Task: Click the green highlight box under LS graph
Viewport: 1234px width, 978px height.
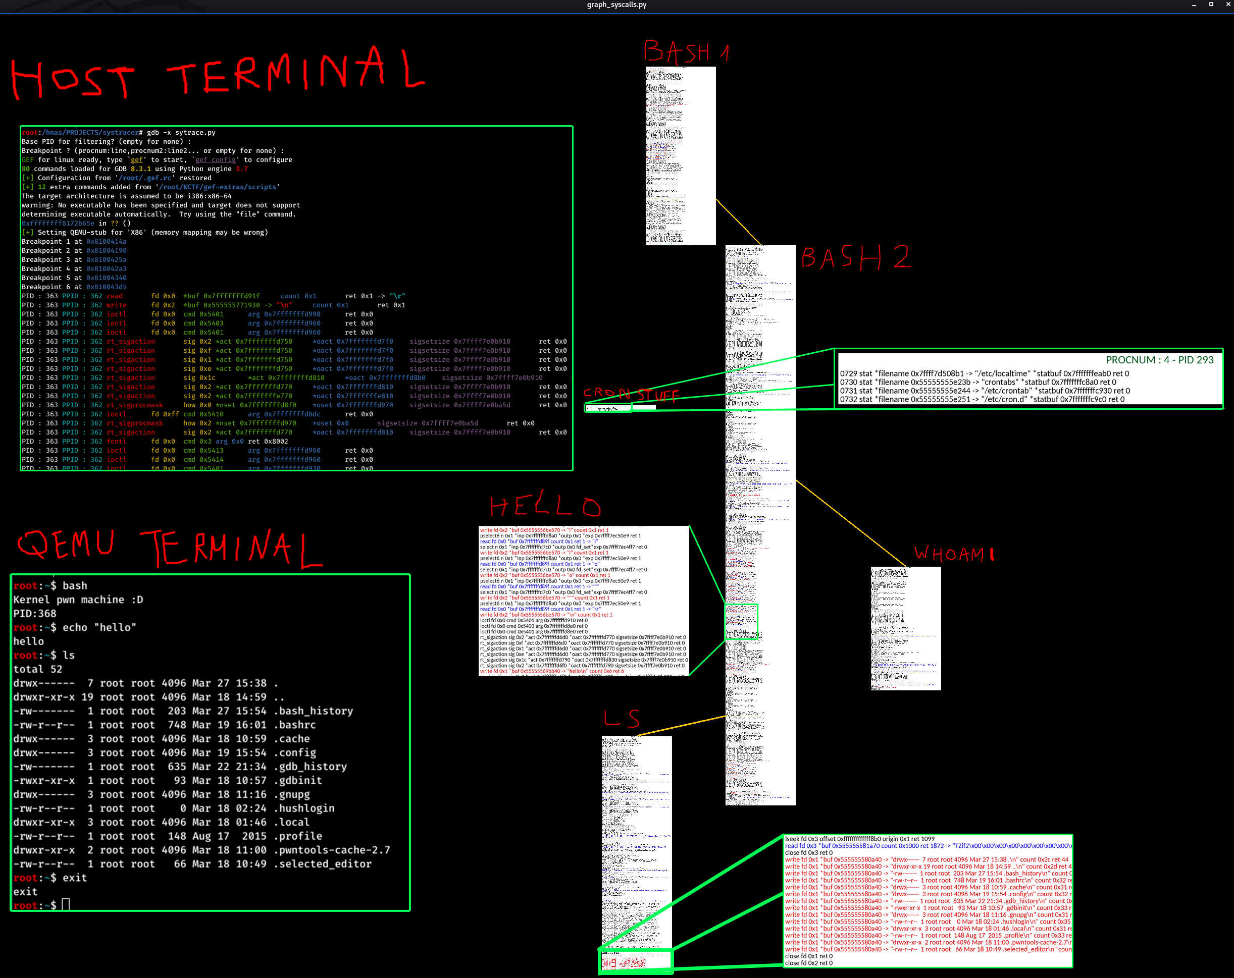Action: 635,961
